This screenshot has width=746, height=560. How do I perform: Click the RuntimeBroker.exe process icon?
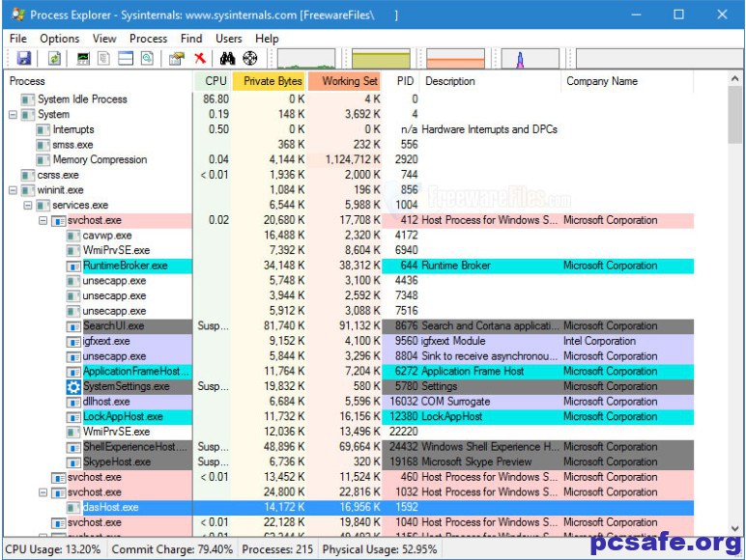pos(73,266)
